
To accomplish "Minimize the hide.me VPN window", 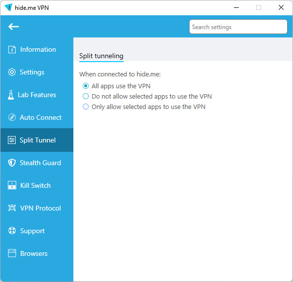I will point(236,8).
